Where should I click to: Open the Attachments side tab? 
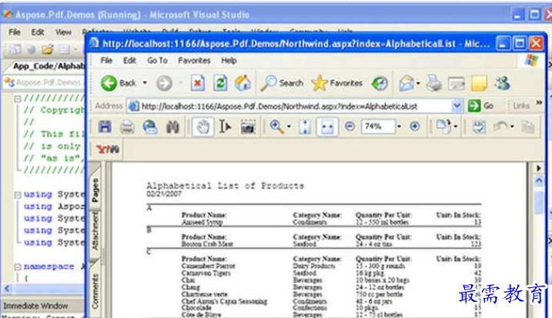pyautogui.click(x=95, y=233)
